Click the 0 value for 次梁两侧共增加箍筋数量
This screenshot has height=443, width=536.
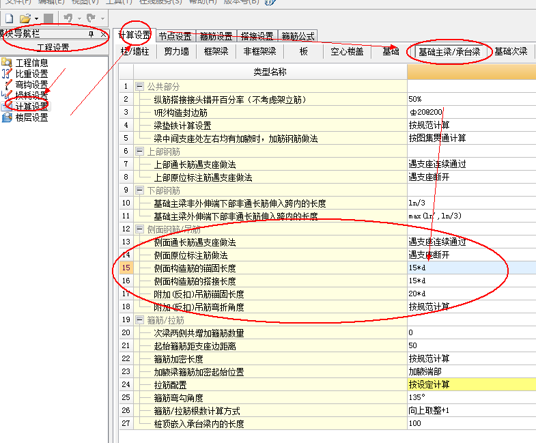click(471, 332)
